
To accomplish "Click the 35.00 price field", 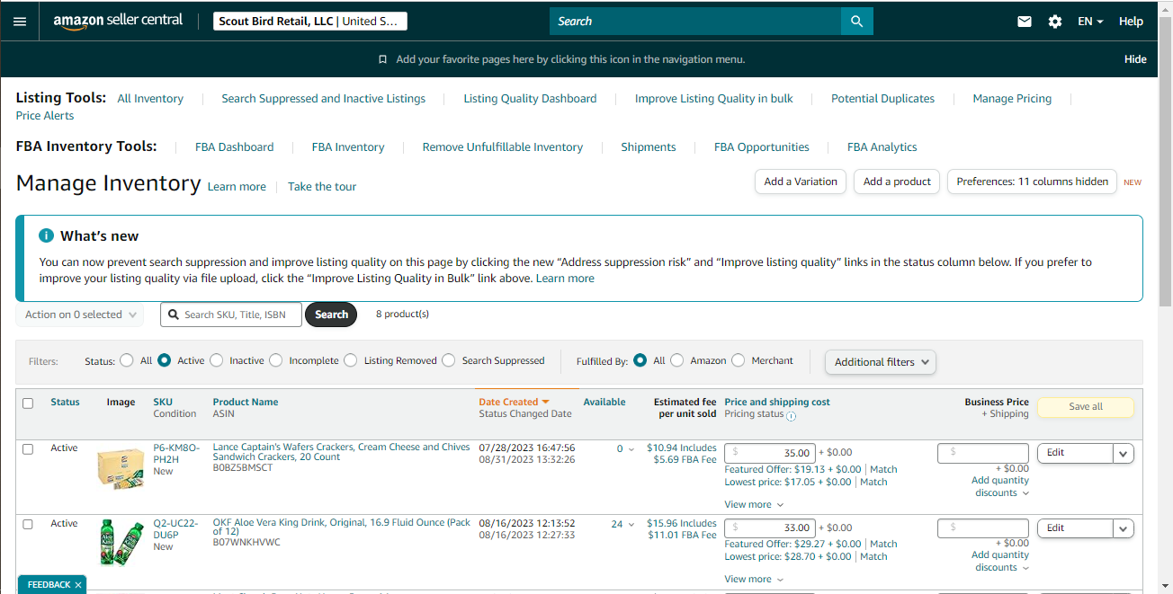I will (769, 453).
